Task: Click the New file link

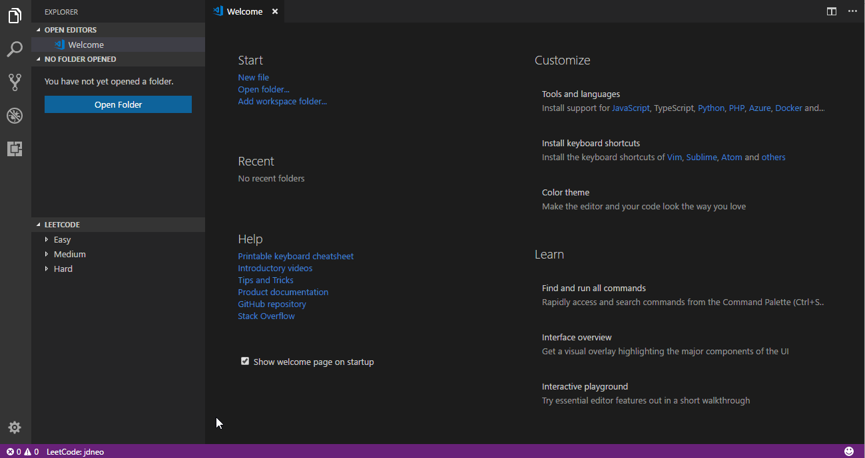Action: pos(253,77)
